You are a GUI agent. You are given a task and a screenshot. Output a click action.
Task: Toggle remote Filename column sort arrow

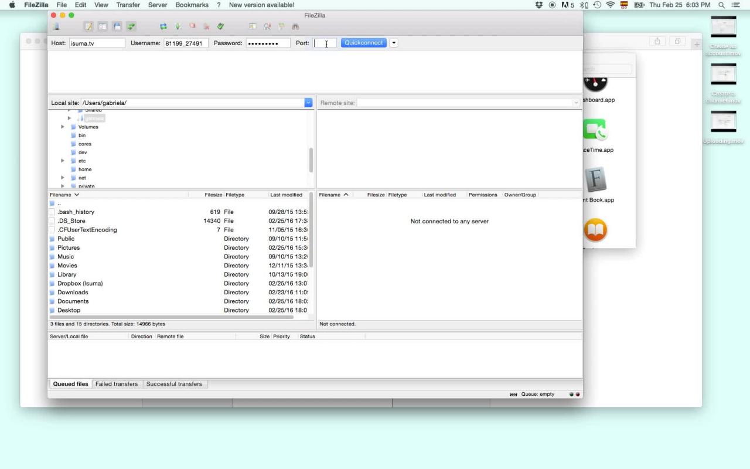pos(346,195)
